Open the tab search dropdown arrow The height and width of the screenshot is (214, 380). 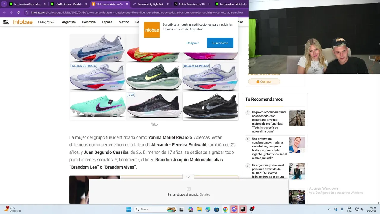(4, 4)
